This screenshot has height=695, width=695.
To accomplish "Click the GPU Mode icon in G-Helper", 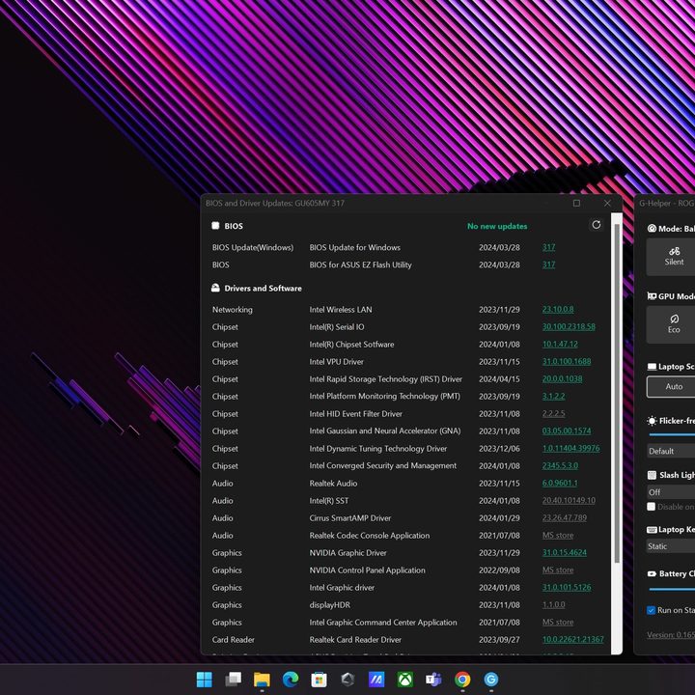I will (x=652, y=296).
